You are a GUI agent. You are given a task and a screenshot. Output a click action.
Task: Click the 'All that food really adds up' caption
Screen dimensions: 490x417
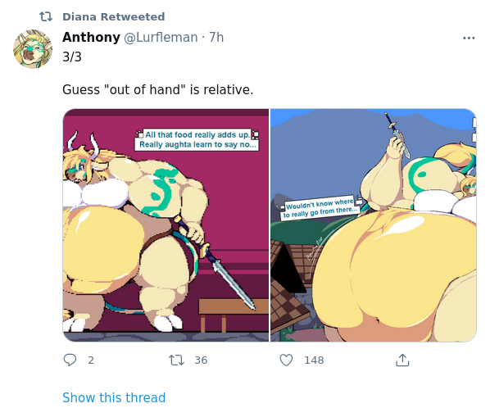197,139
